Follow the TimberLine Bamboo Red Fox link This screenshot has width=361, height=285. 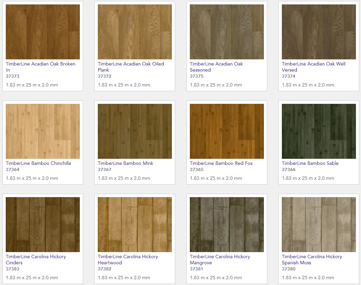[x=221, y=163]
